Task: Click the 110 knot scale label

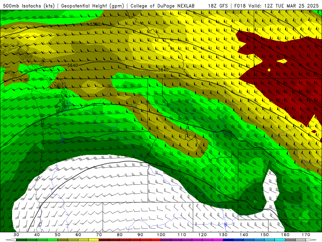Action: coord(182,235)
